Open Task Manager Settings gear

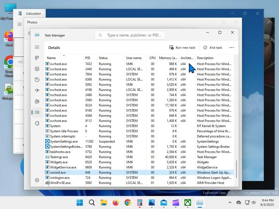click(37, 180)
